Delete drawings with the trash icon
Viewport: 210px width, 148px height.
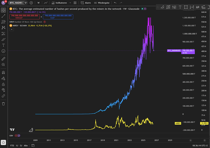(x=3, y=104)
